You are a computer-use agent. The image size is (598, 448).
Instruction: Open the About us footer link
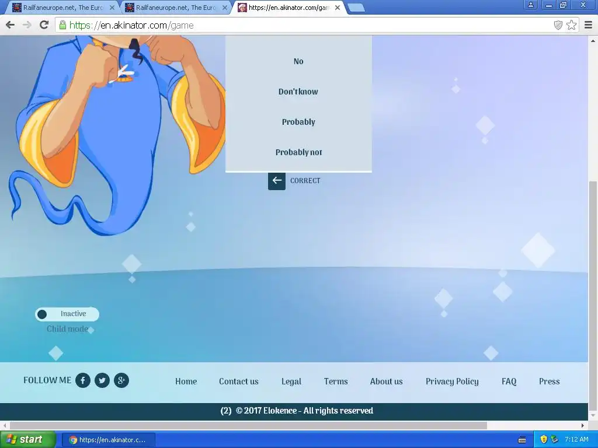point(387,381)
